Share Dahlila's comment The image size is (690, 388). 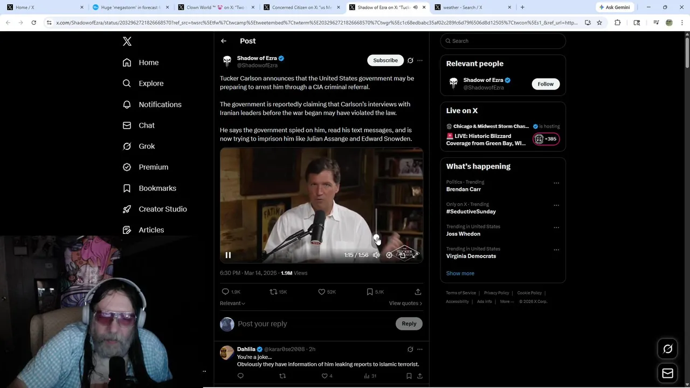[x=420, y=376]
